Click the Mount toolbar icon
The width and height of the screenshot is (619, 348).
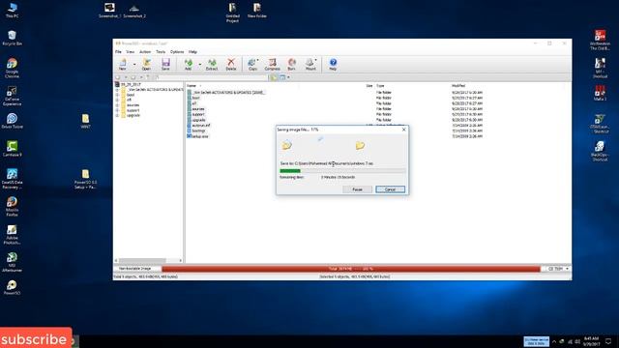[310, 64]
